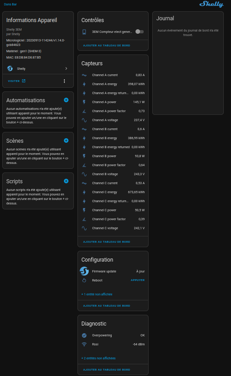Add a new automation with plus icon
This screenshot has width=231, height=376.
pos(66,100)
